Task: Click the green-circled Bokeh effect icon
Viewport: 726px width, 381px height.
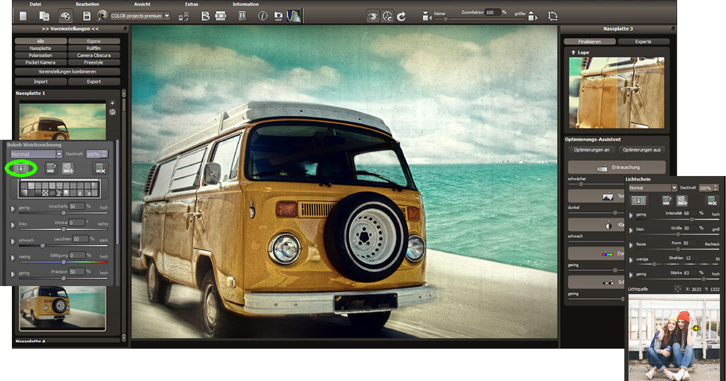Action: pos(21,169)
